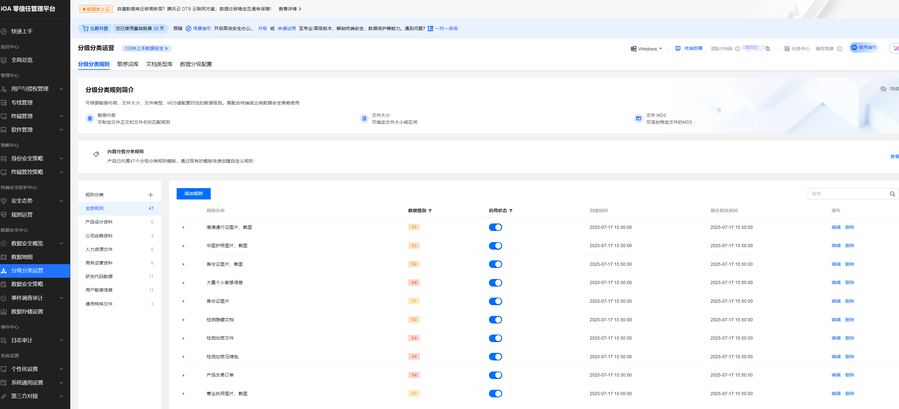The width and height of the screenshot is (899, 409).
Task: Click the 授权信息 info icon
Action: [x=839, y=49]
